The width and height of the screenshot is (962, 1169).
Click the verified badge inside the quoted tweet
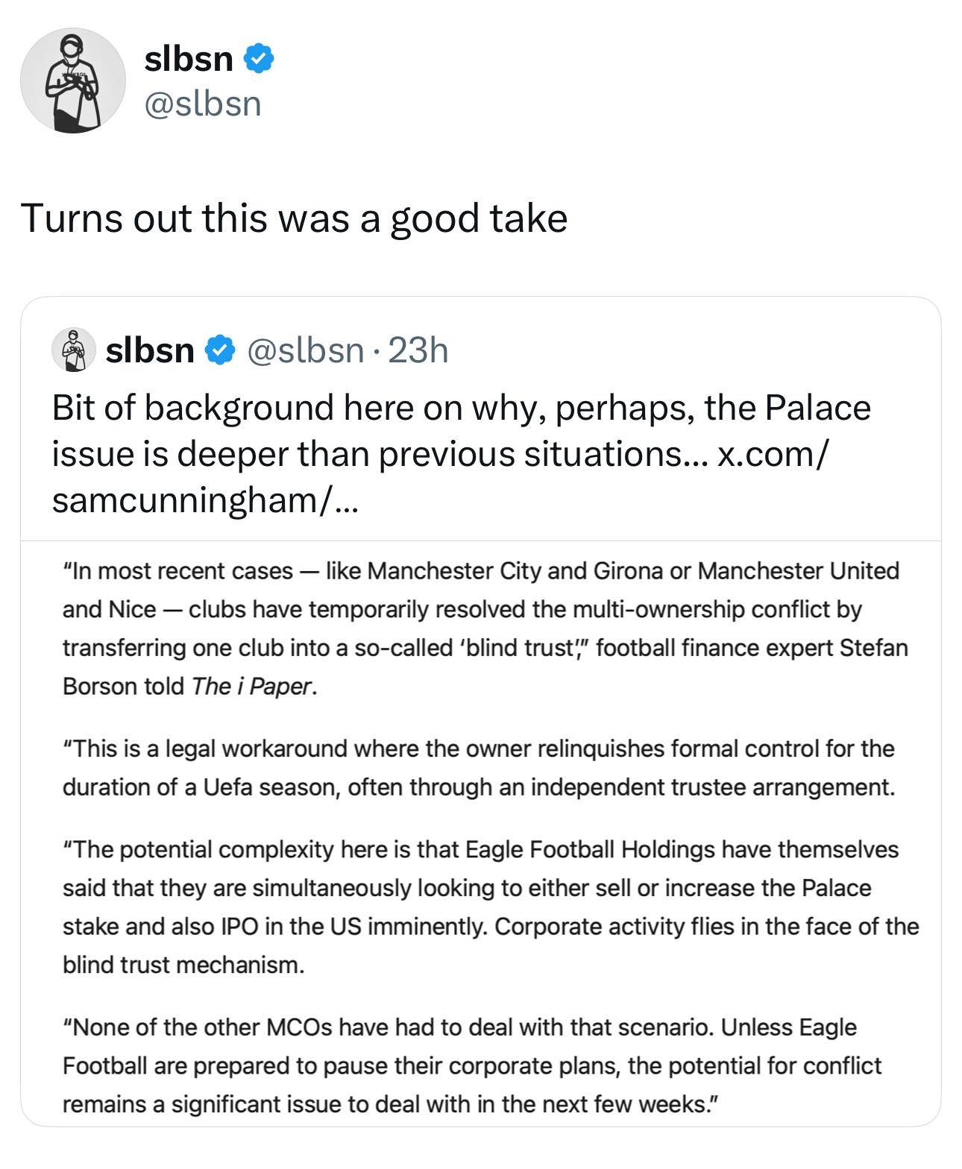(x=219, y=350)
